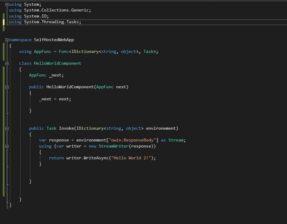Collapse the HelloWorldComponent class definition
The height and width of the screenshot is (224, 287).
pos(7,63)
